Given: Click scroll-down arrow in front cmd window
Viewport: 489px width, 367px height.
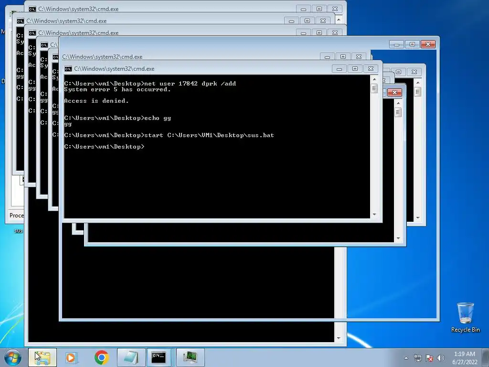Looking at the screenshot, I should pyautogui.click(x=374, y=215).
